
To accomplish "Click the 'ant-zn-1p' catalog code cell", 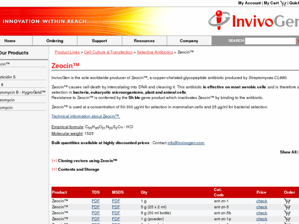I will click(223, 219).
